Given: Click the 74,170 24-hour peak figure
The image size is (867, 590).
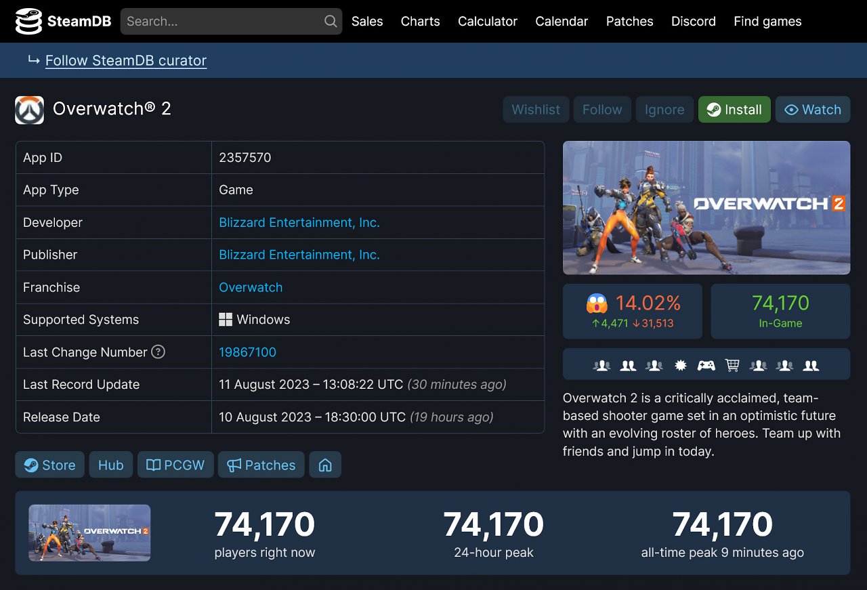Looking at the screenshot, I should (x=494, y=524).
